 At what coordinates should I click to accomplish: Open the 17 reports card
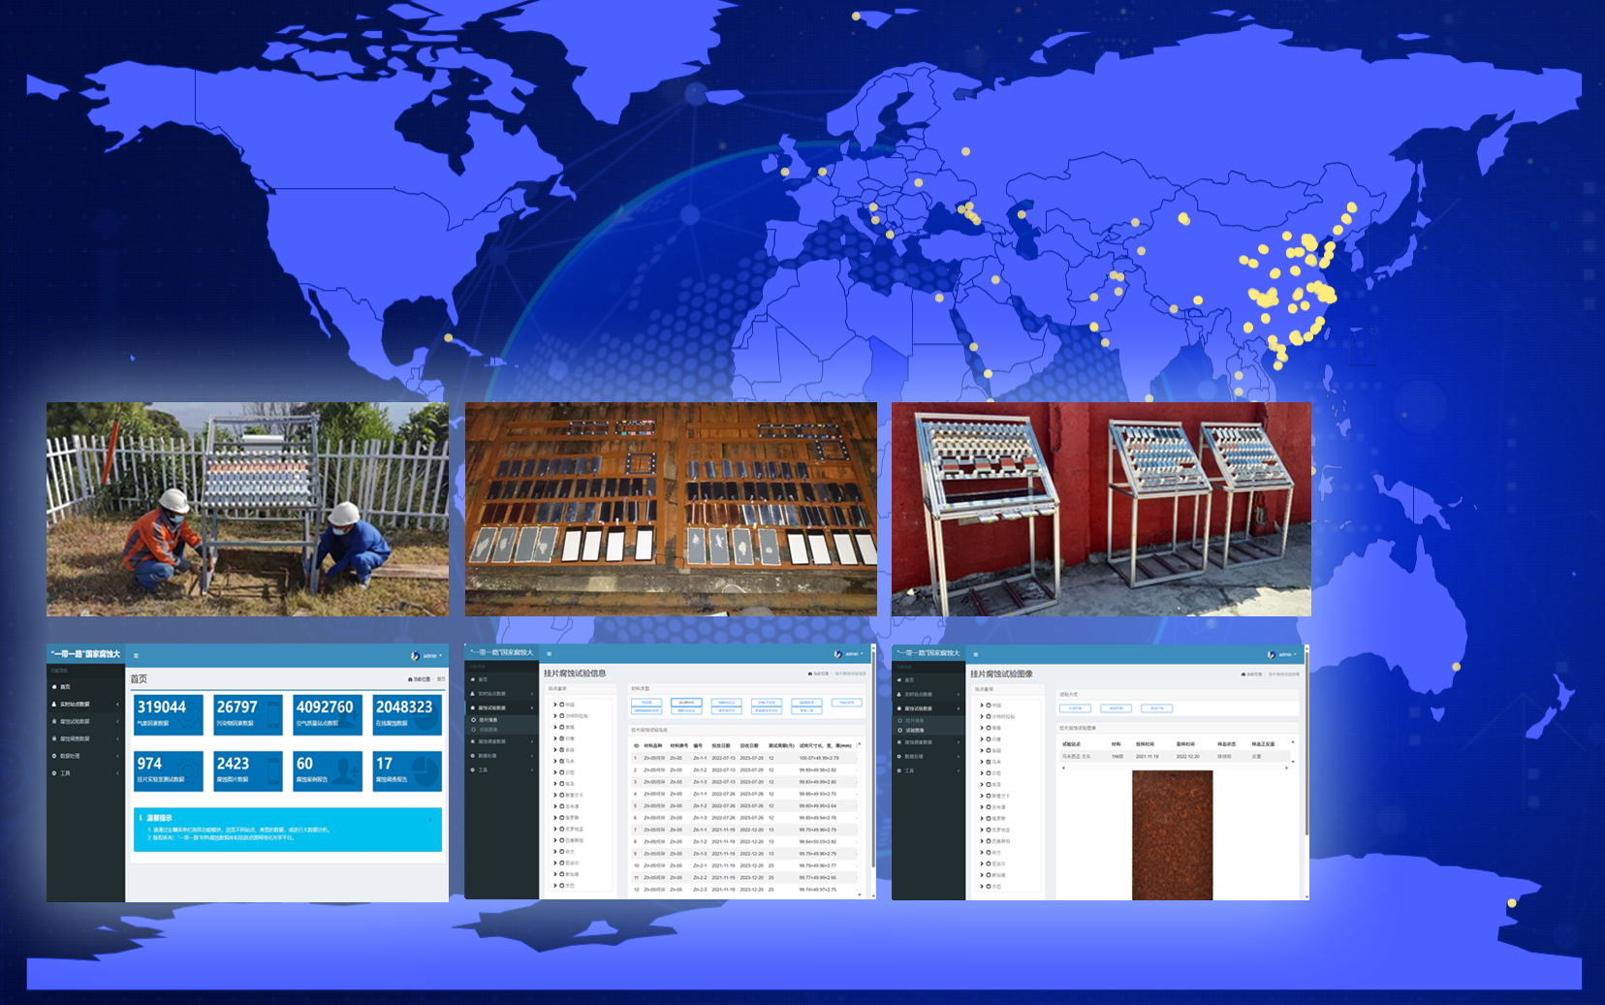click(x=407, y=770)
